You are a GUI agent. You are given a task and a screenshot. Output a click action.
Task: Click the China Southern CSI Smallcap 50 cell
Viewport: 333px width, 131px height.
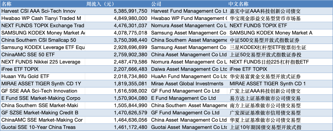[43, 40]
